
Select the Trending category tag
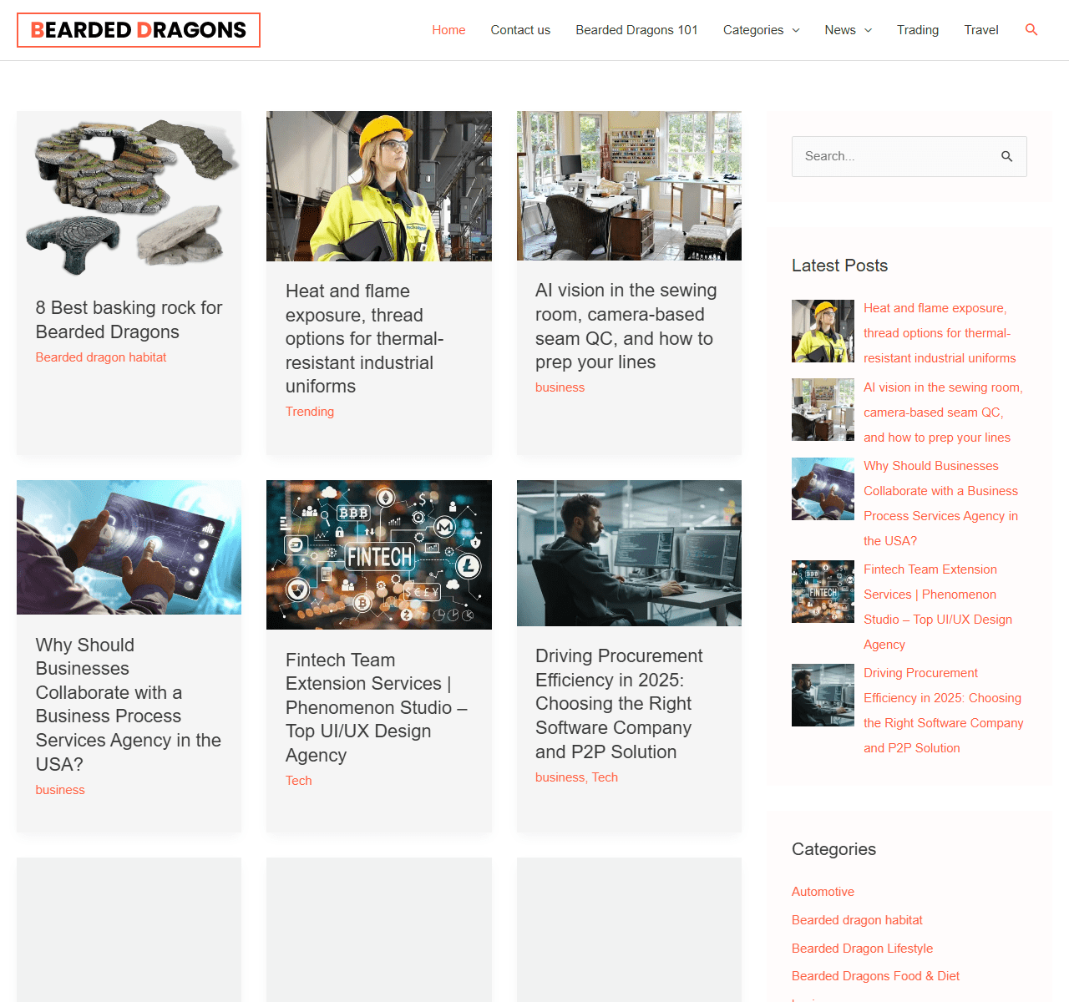click(x=310, y=412)
